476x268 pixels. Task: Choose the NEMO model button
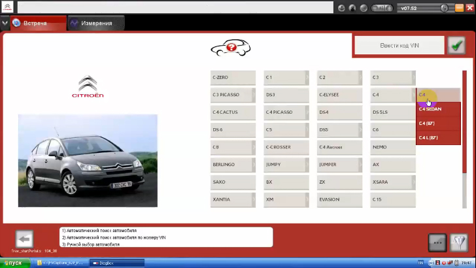tap(393, 148)
